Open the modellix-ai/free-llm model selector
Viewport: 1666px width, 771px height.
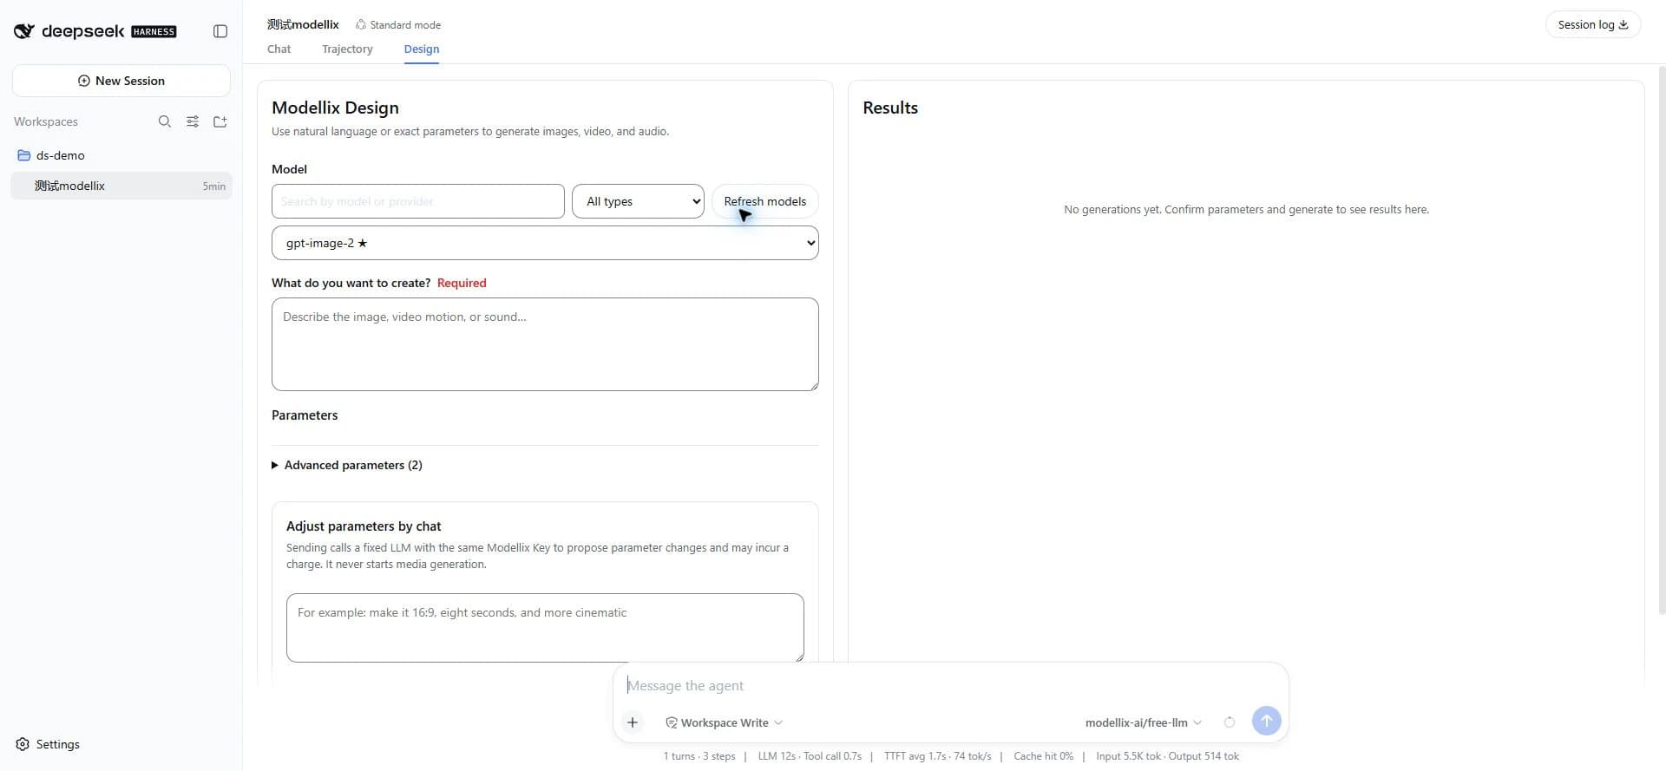click(x=1143, y=722)
